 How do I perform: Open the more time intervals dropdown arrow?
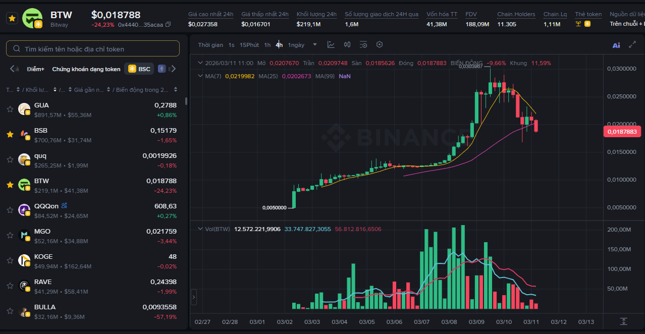(315, 44)
